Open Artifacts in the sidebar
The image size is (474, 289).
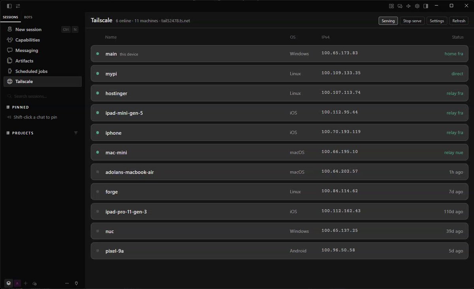[42, 61]
